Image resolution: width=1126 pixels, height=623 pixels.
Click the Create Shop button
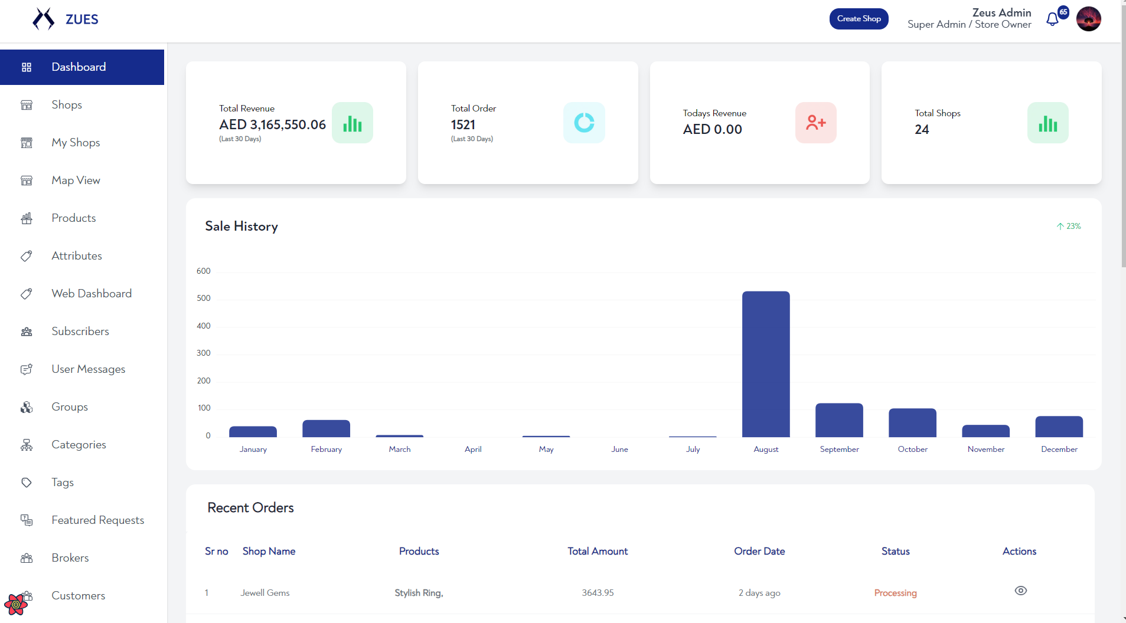pos(859,19)
